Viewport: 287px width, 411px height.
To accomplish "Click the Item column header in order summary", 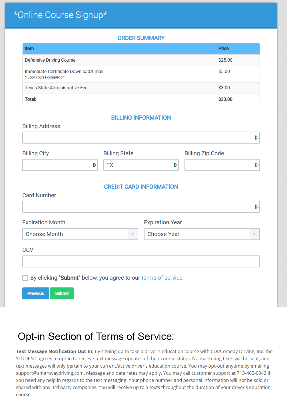I will (29, 49).
